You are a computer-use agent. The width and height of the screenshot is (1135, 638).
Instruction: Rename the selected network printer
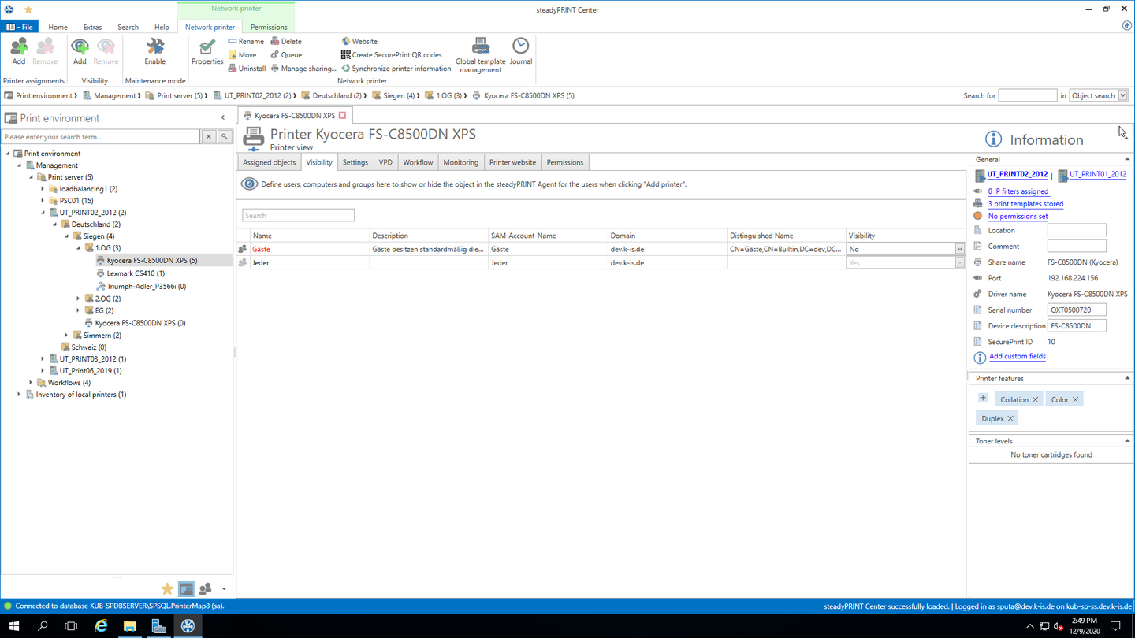[246, 41]
